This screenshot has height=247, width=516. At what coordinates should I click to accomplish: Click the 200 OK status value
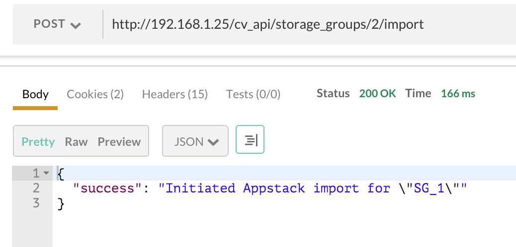coord(377,94)
